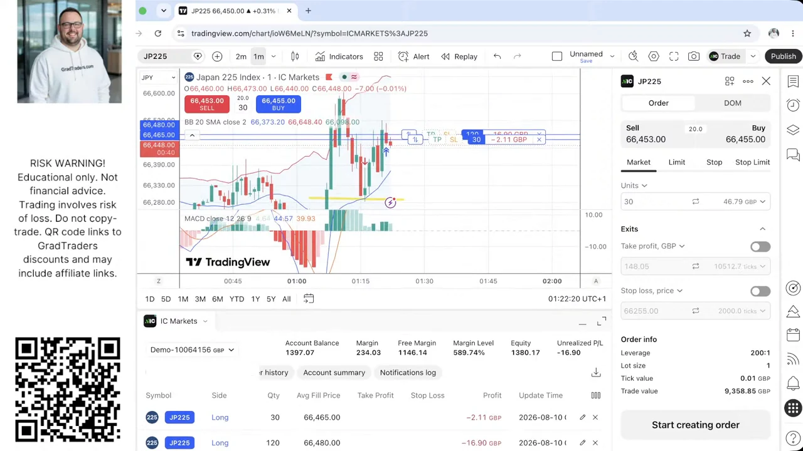Viewport: 803px width, 451px height.
Task: Click the Publish button
Action: coord(784,56)
